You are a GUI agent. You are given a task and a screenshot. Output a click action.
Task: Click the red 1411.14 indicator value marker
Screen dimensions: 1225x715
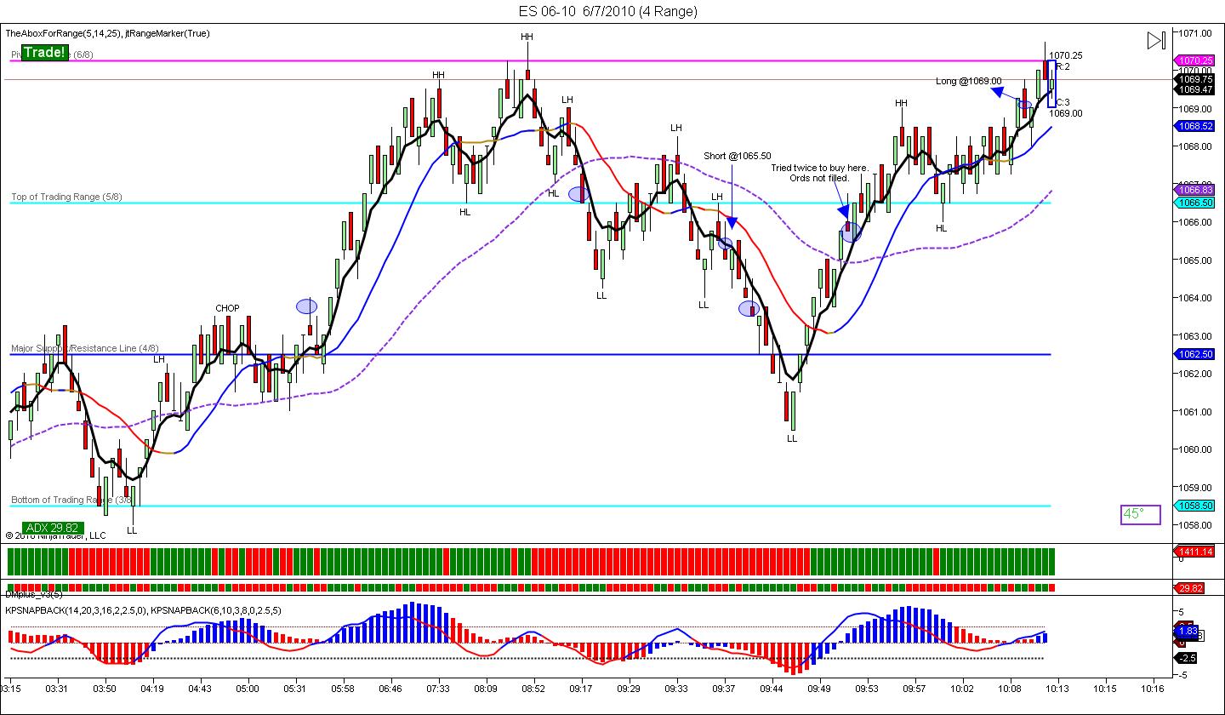click(1194, 552)
